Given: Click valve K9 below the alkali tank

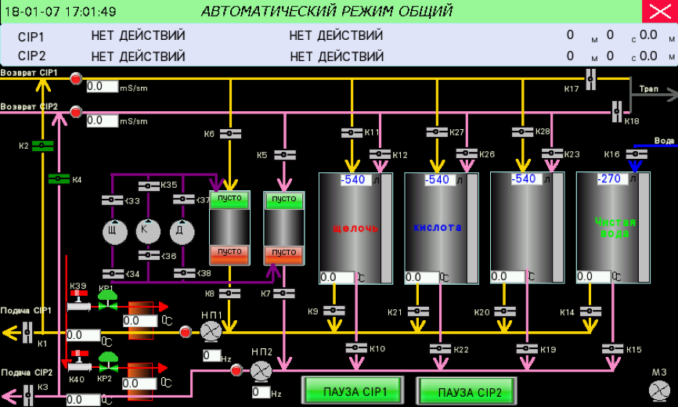Looking at the screenshot, I should tap(334, 311).
